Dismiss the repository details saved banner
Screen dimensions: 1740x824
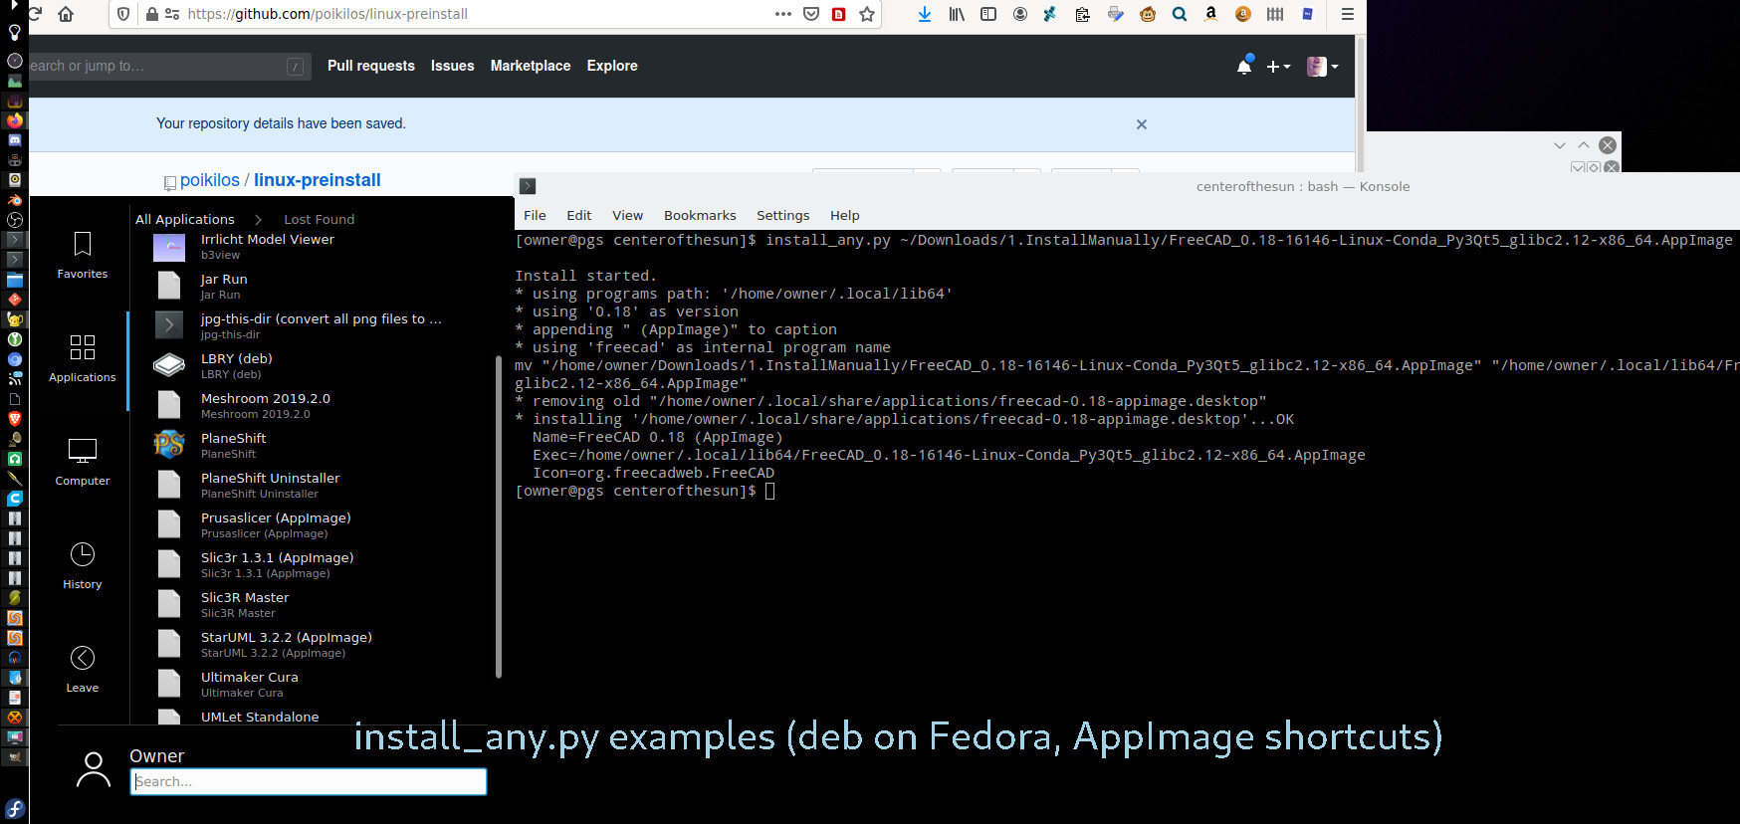click(x=1142, y=124)
